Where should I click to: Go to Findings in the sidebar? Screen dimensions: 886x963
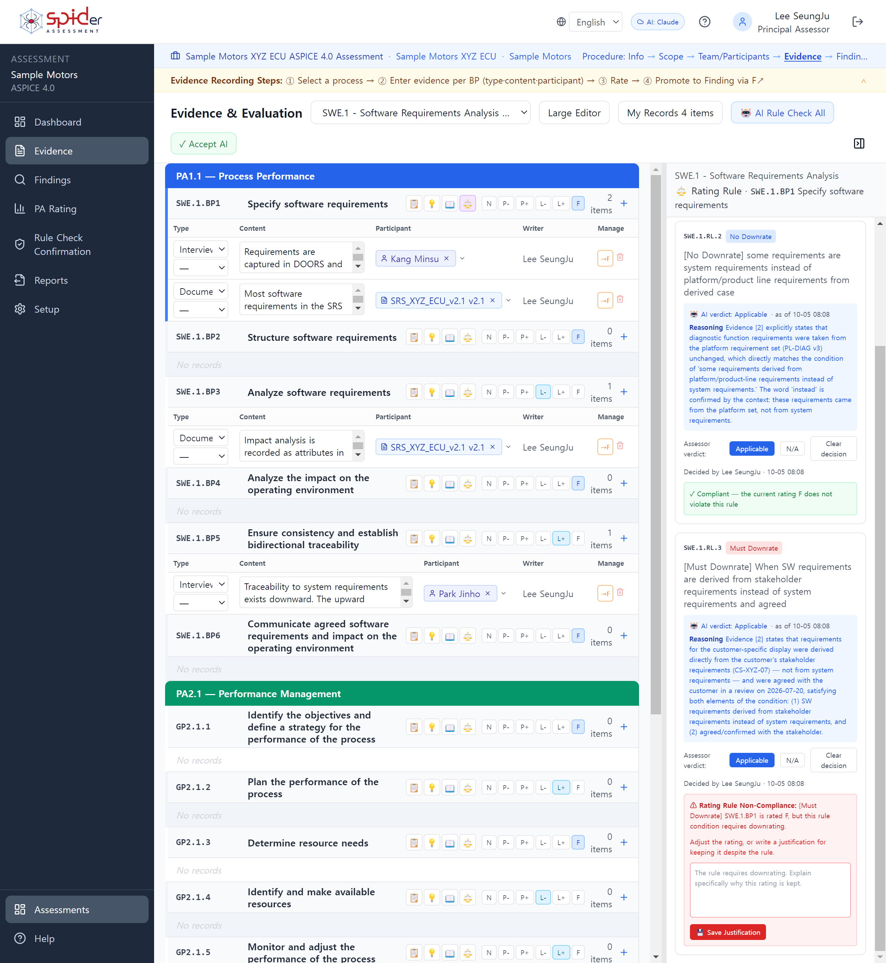(77, 180)
